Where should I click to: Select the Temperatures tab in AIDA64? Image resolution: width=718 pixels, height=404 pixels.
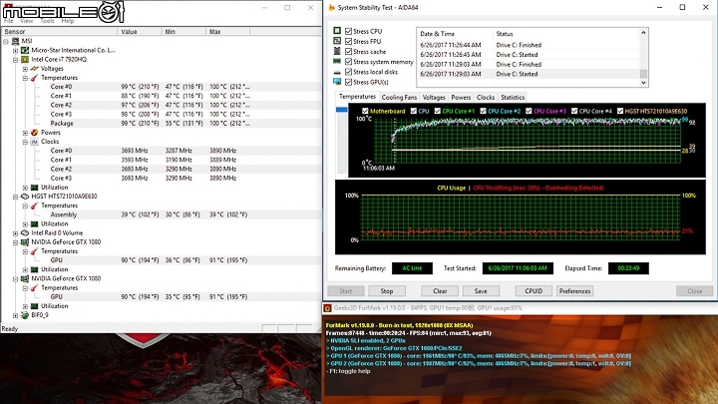coord(357,97)
